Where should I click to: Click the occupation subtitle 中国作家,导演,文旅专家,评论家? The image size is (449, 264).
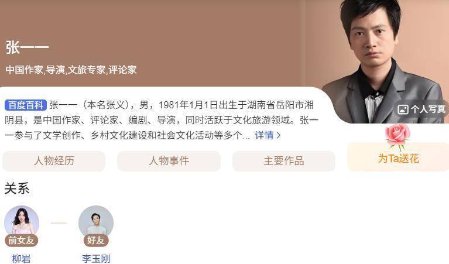[71, 70]
